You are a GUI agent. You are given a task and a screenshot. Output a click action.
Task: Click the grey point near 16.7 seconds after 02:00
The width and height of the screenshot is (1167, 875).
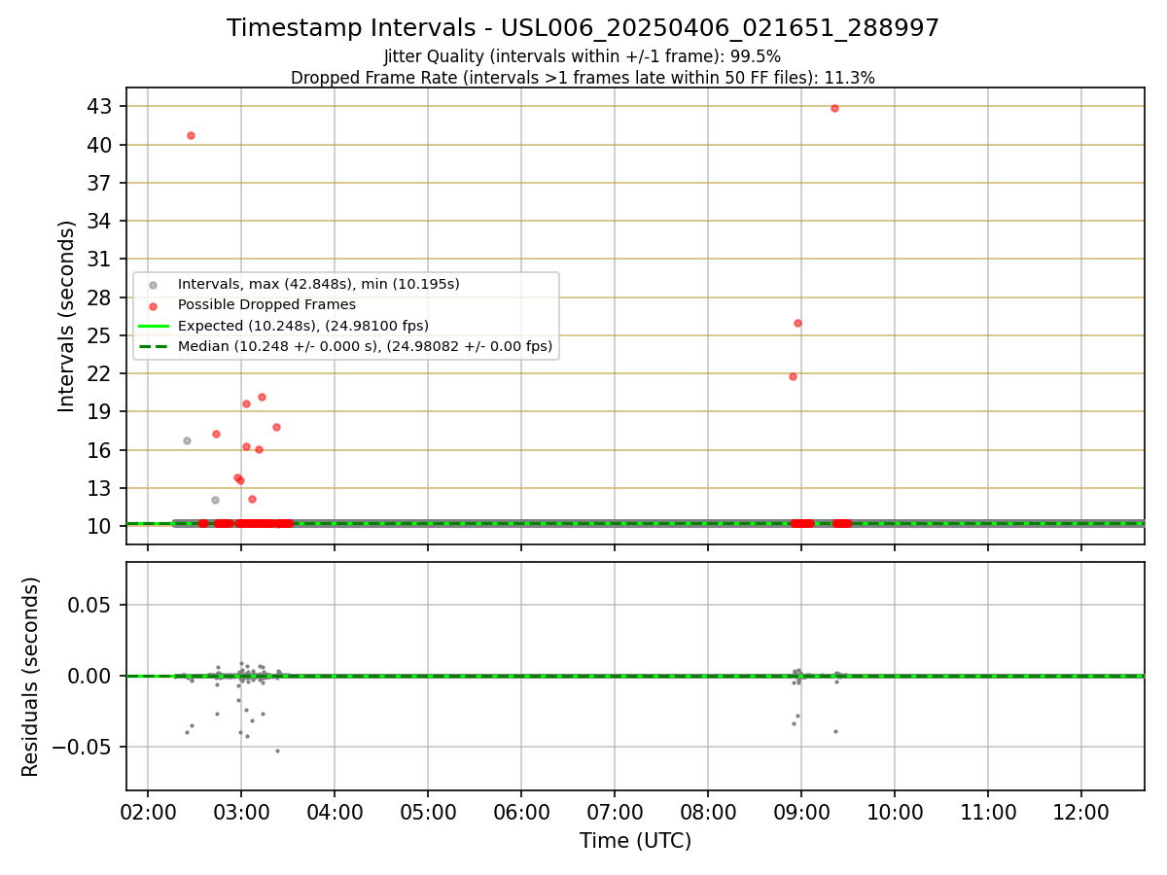187,440
